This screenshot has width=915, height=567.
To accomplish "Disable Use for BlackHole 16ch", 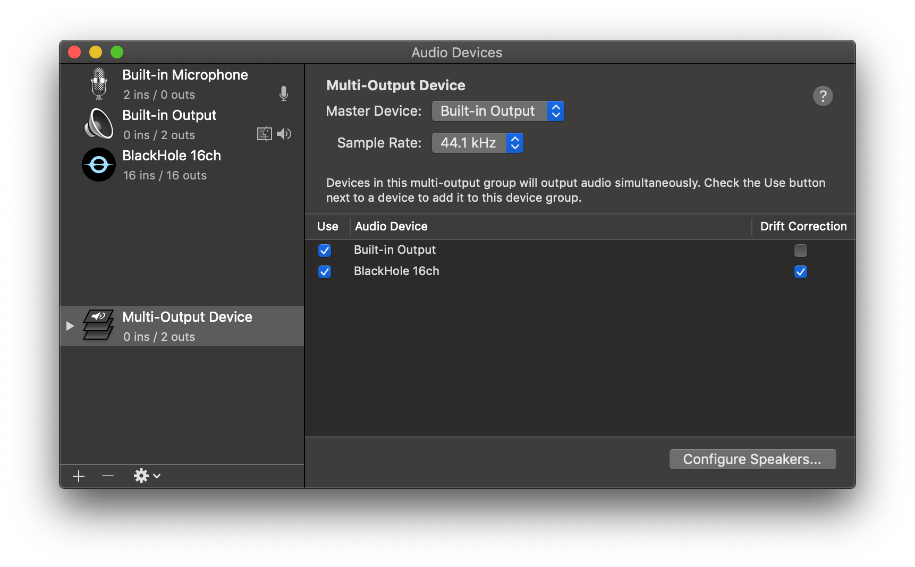I will point(325,271).
